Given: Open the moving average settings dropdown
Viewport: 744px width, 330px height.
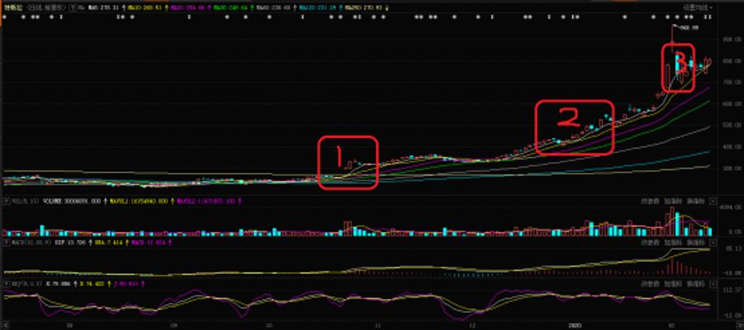Looking at the screenshot, I should 698,8.
